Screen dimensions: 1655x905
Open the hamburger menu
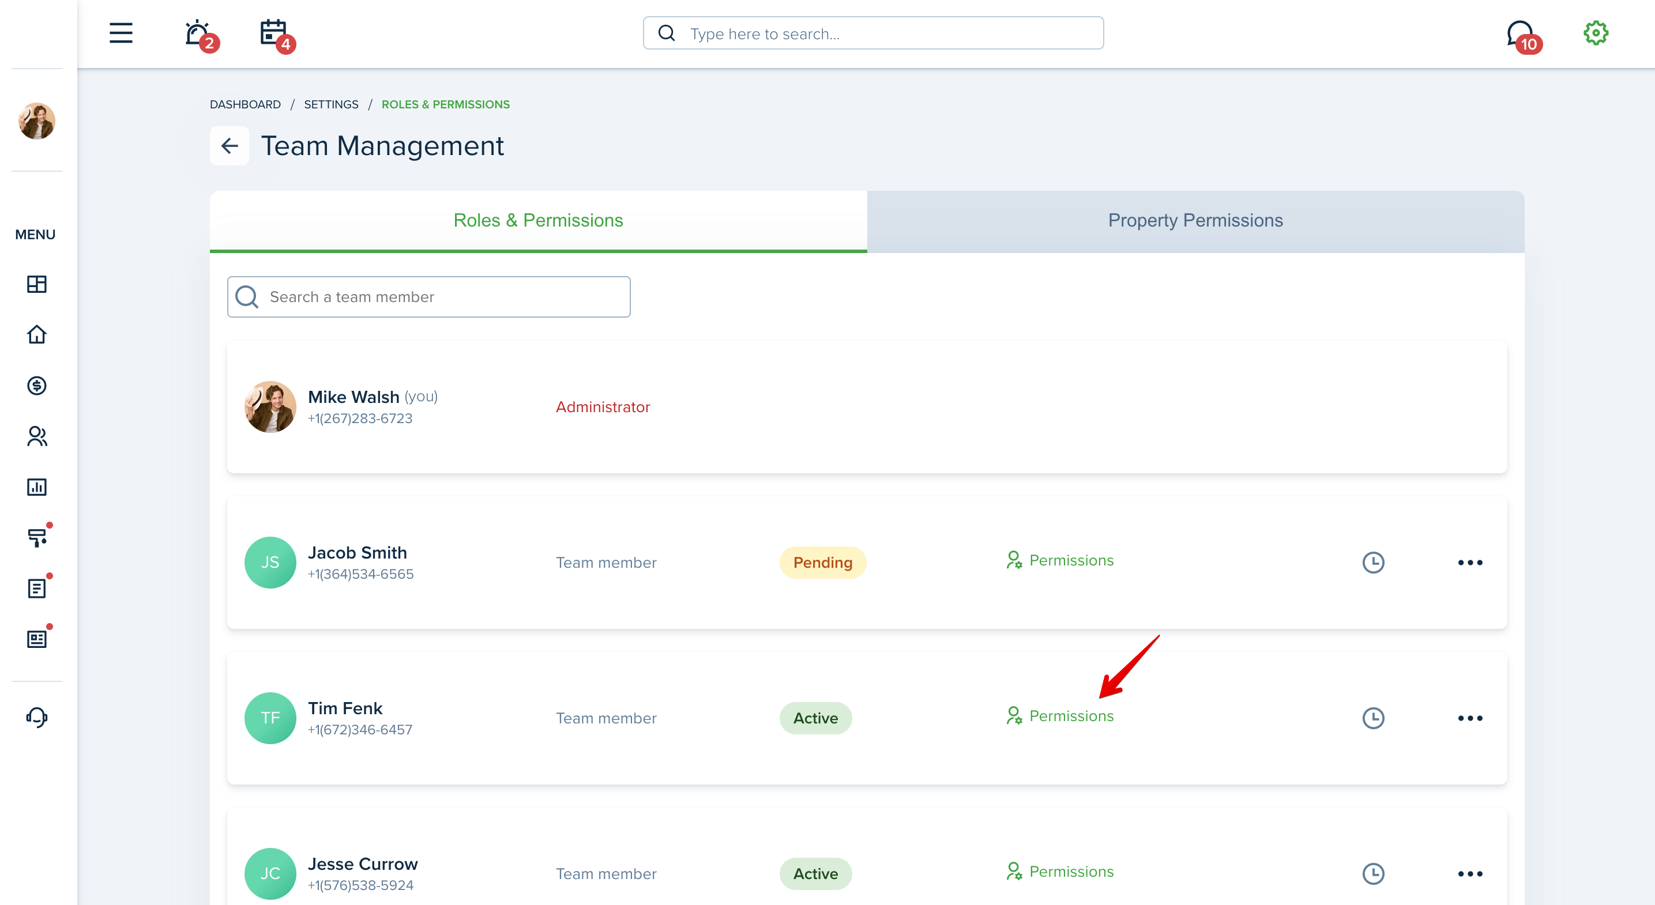coord(121,33)
